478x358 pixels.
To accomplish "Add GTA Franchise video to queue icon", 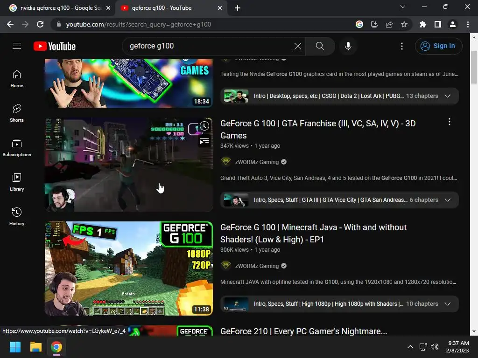I will (204, 141).
